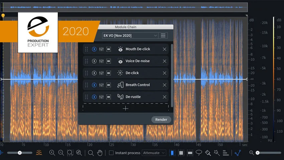Viewport: 284px width, 160px height.
Task: Click the zoom to selection icon
Action: coord(70,153)
